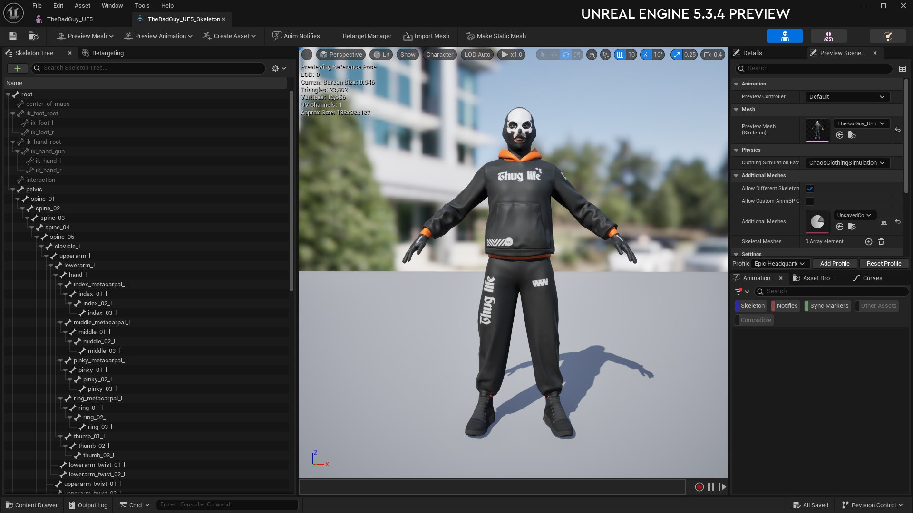Reset Additional Meshes to default value
This screenshot has height=513, width=913.
pyautogui.click(x=898, y=221)
